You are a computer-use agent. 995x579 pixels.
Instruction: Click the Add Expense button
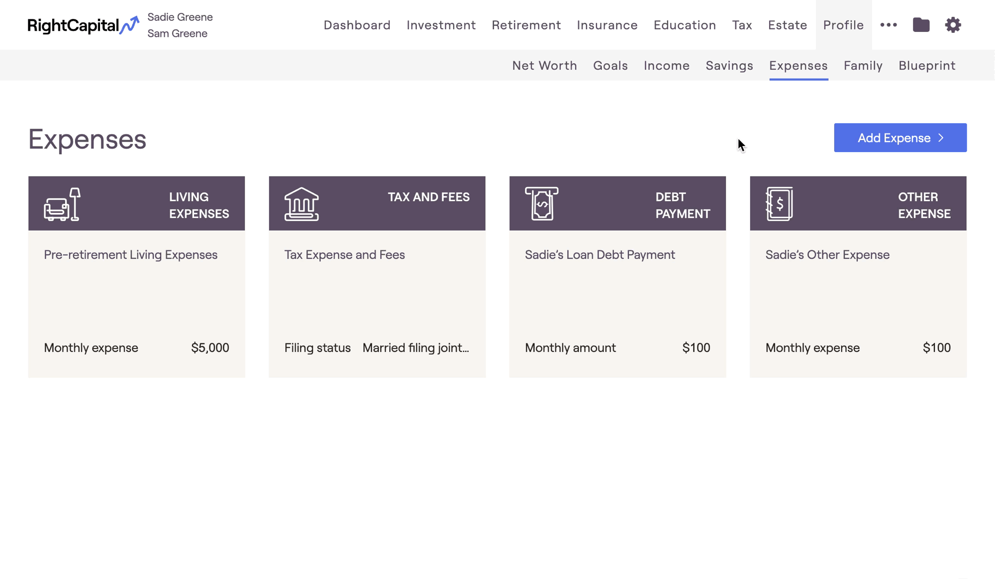900,138
